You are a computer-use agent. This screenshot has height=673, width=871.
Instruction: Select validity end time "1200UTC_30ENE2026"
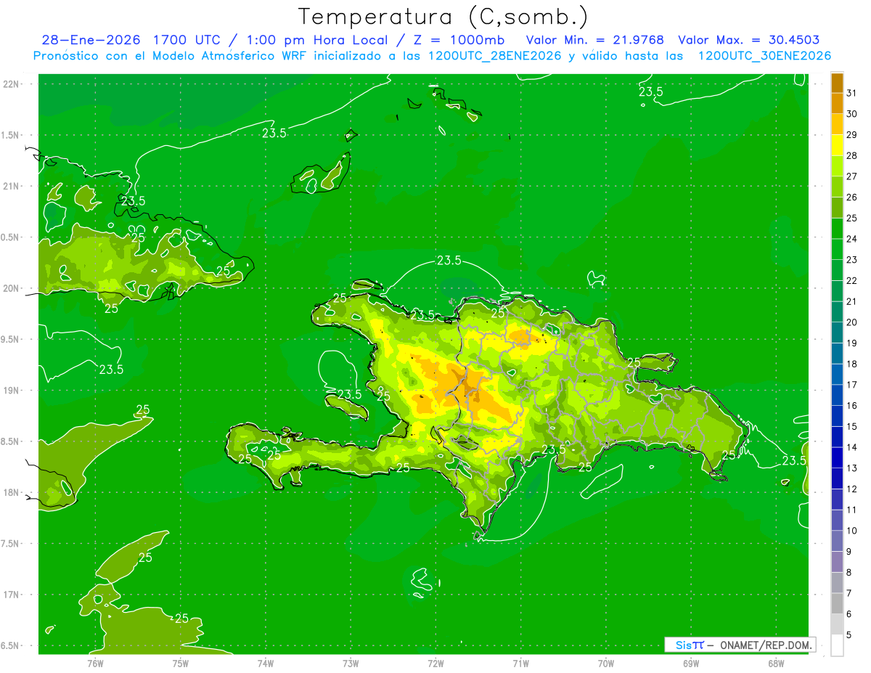point(764,56)
